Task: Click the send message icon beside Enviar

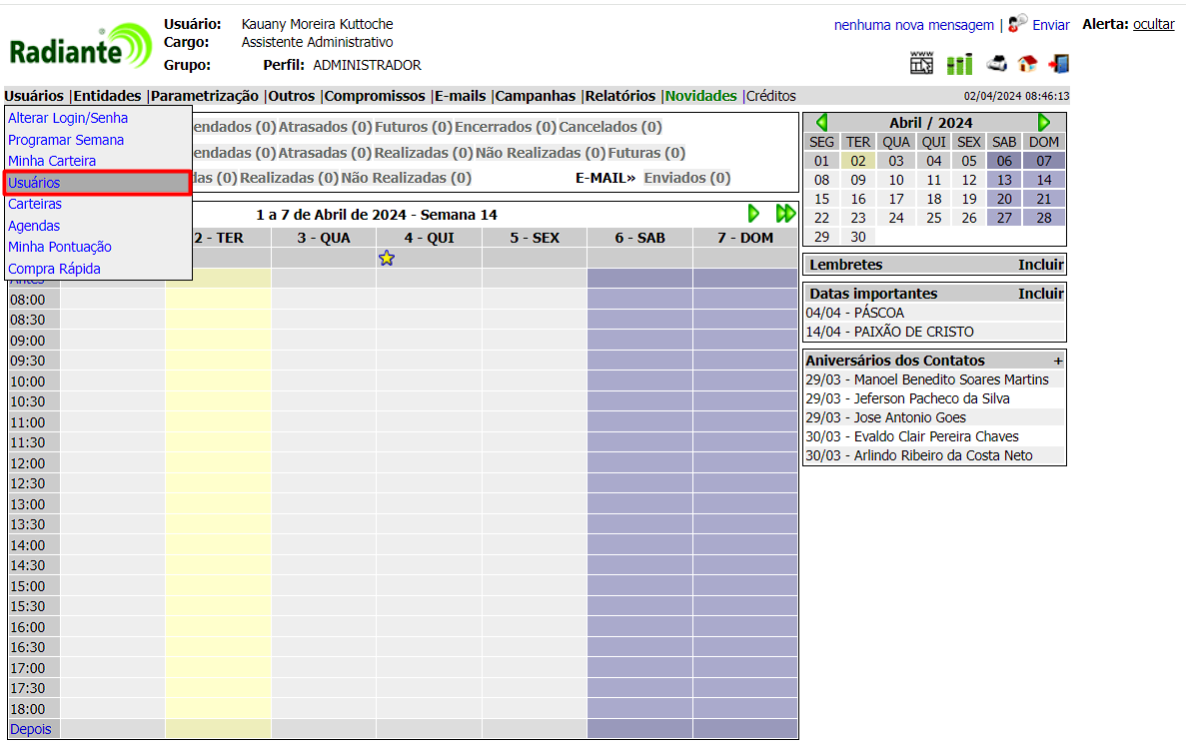Action: click(1017, 23)
